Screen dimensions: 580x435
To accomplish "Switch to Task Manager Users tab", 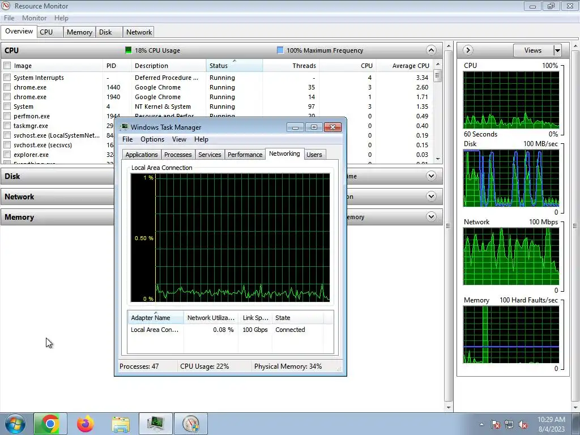I will coord(314,154).
